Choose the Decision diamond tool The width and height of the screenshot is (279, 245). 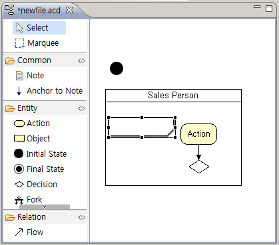pos(36,185)
